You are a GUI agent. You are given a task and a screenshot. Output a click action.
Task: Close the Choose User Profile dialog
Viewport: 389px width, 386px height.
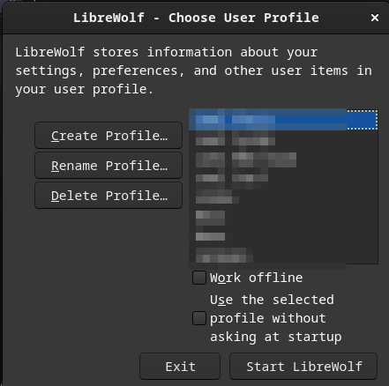pos(375,18)
